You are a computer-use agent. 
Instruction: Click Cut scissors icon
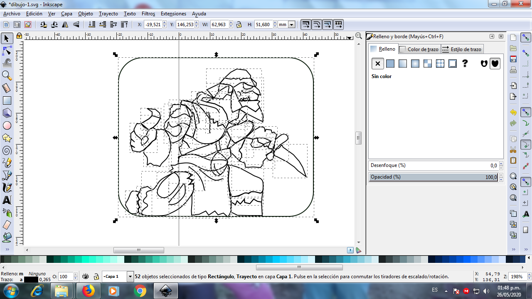[513, 150]
